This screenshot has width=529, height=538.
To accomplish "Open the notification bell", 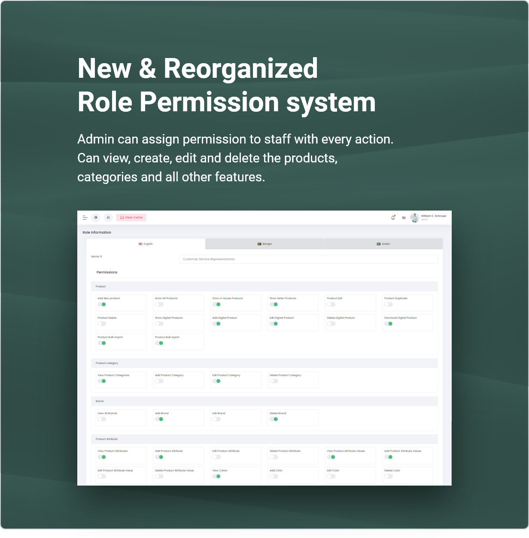I will coord(393,217).
